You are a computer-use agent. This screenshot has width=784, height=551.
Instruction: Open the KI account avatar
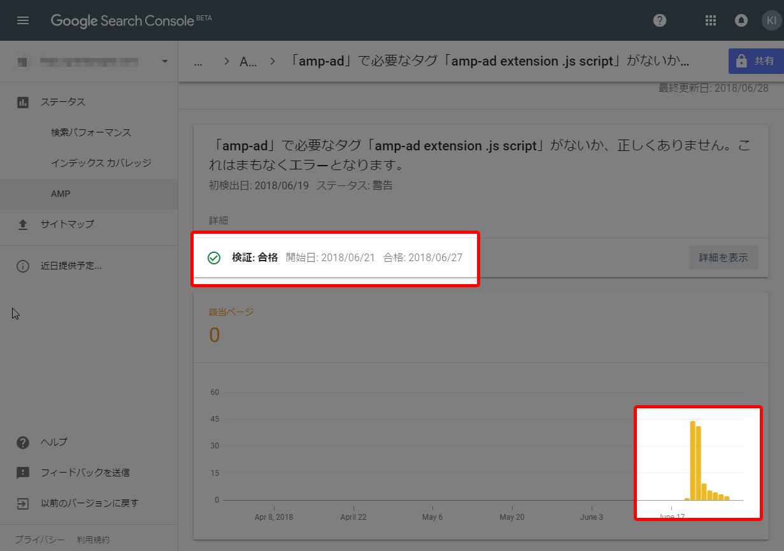tap(771, 20)
